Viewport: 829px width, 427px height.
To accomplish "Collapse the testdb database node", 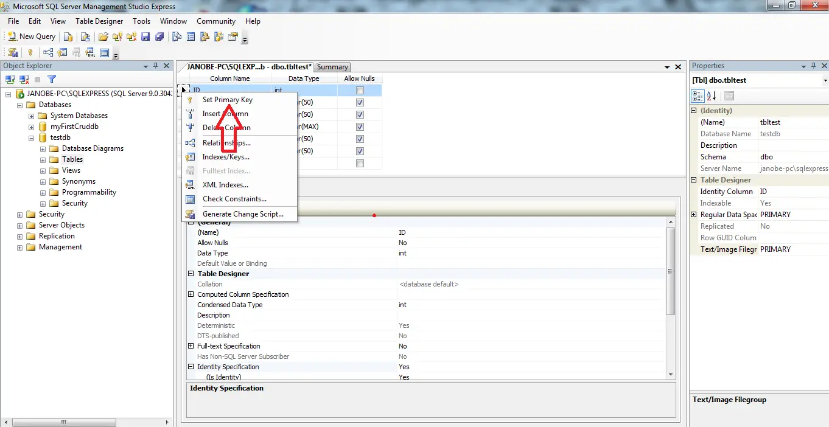I will click(x=31, y=137).
